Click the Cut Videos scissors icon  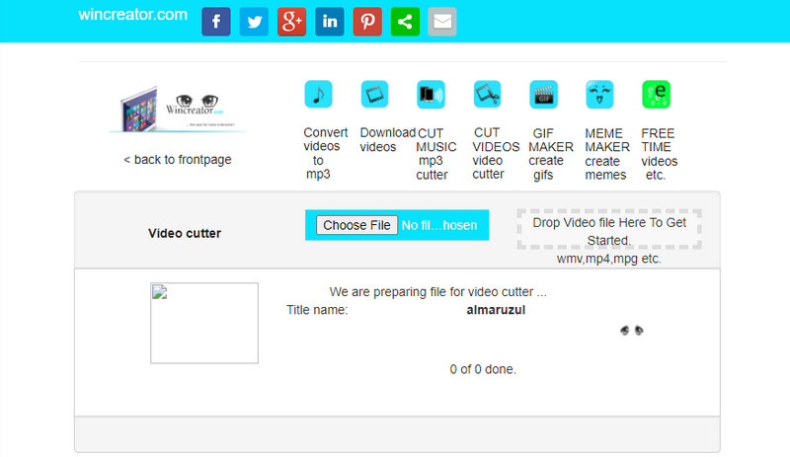click(487, 94)
